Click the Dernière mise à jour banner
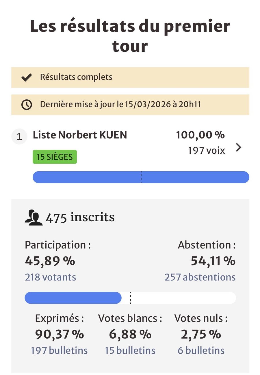The width and height of the screenshot is (260, 375). coord(130,105)
